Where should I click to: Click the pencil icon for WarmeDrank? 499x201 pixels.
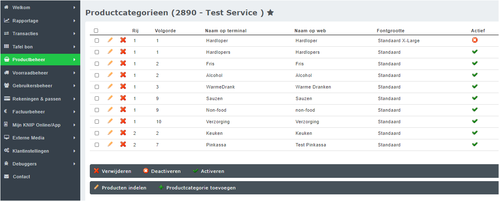click(x=110, y=86)
